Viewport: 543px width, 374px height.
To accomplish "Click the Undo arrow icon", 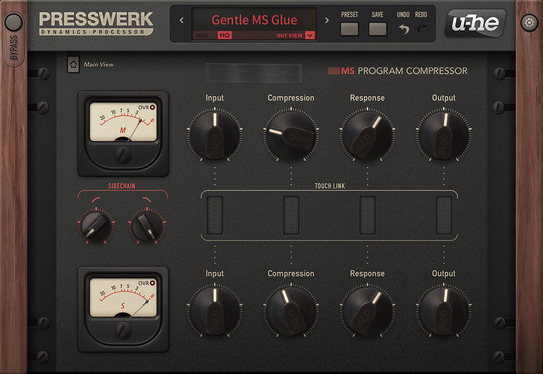I will pyautogui.click(x=403, y=29).
